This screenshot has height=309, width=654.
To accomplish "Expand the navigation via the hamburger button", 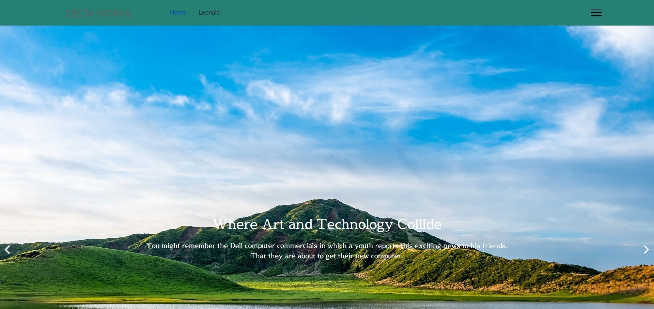I will 596,13.
